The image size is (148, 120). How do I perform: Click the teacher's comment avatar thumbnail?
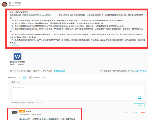(14, 112)
